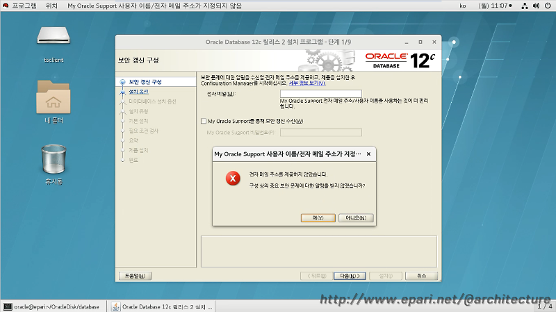
Task: Switch to Oracle Database 12c installer taskbar item
Action: (x=163, y=306)
